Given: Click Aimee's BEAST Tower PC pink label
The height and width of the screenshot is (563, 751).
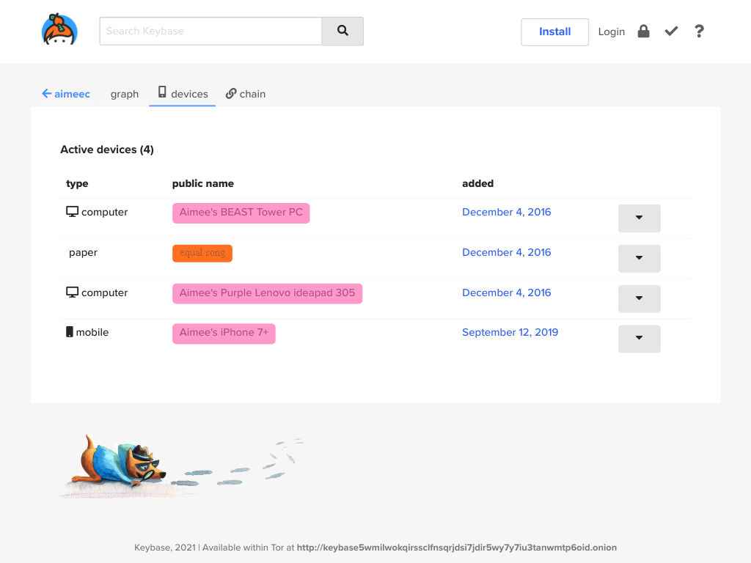Looking at the screenshot, I should [x=241, y=213].
